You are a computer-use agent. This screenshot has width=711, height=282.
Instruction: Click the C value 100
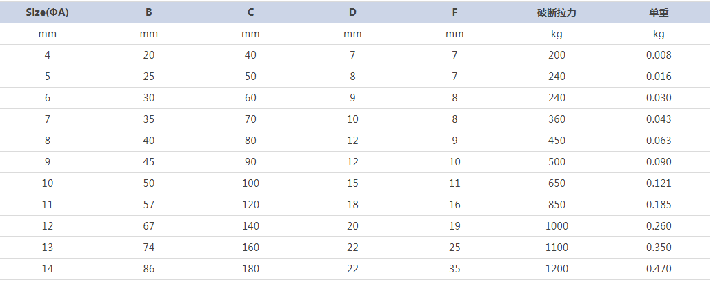(250, 183)
